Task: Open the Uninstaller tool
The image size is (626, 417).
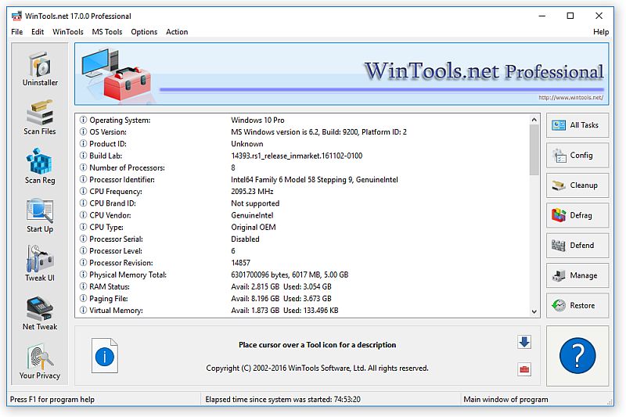Action: (40, 68)
